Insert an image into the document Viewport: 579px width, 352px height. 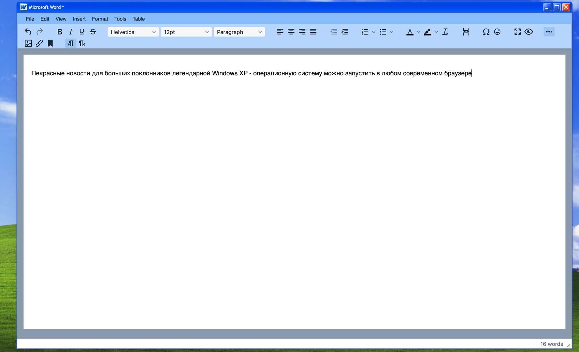[28, 43]
